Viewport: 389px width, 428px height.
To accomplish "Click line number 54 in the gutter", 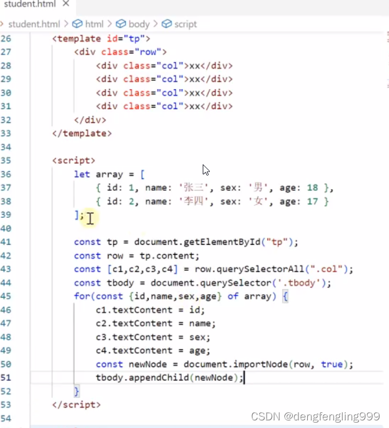I will pyautogui.click(x=6, y=418).
